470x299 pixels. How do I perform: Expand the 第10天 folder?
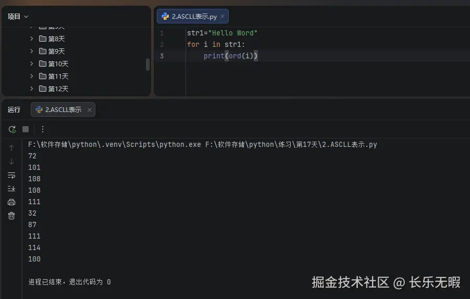tap(31, 64)
